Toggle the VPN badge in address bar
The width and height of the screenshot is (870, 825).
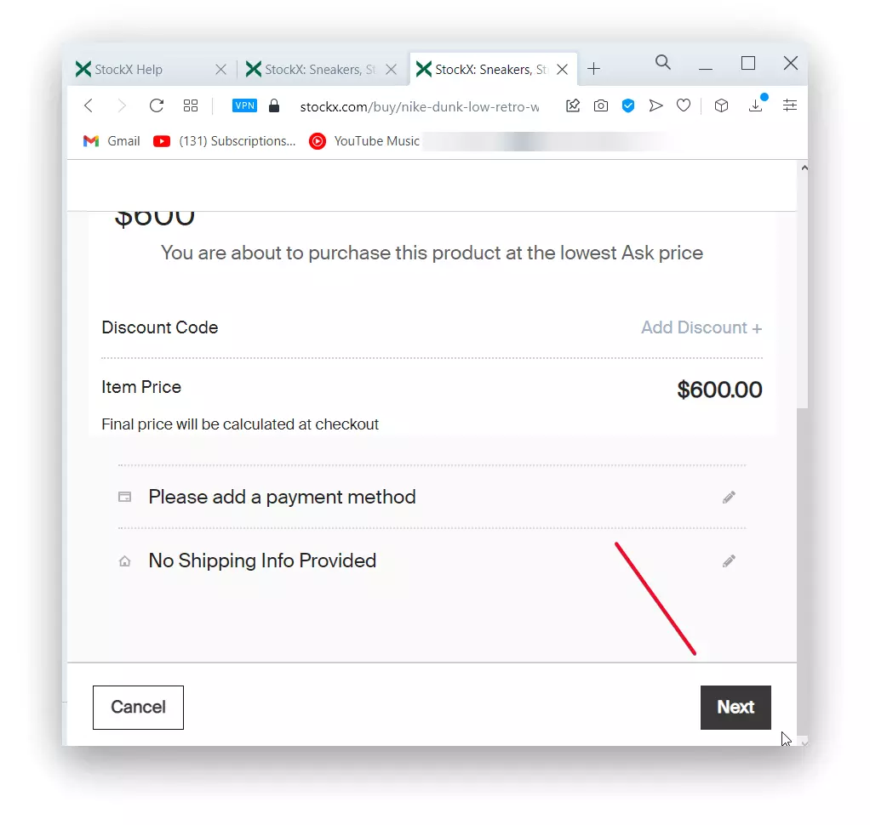244,105
